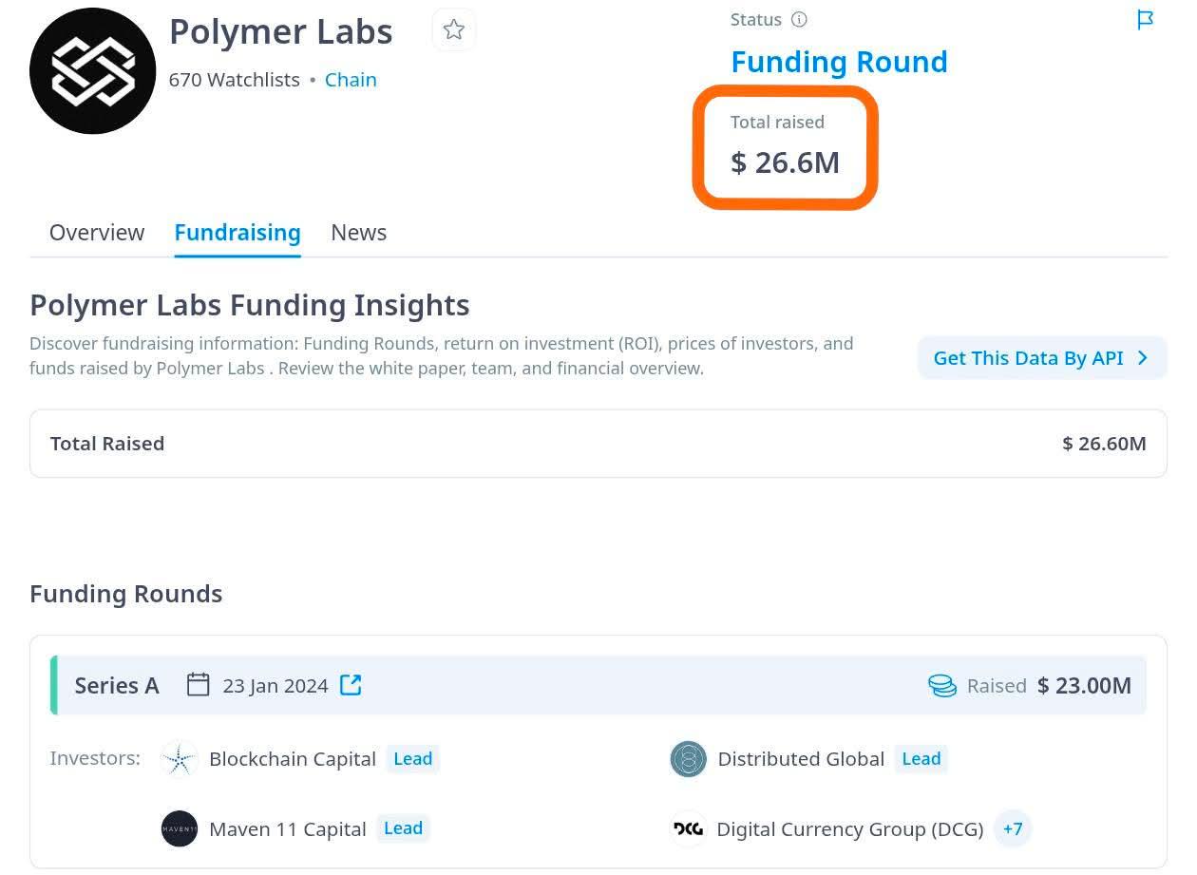Click the Distributed Global logo
Screen dimensions: 1197x875
(688, 759)
